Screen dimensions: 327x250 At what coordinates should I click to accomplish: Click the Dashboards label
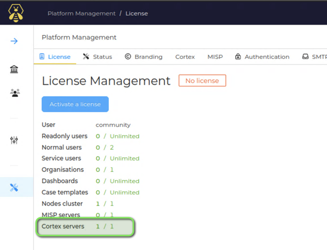(60, 181)
